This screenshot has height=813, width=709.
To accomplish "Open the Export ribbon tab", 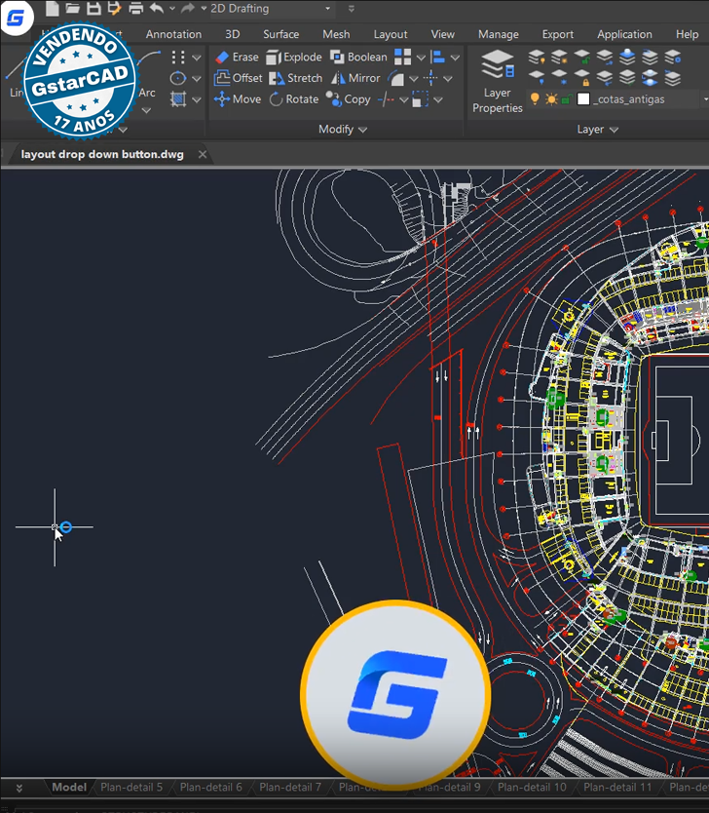I will 558,34.
